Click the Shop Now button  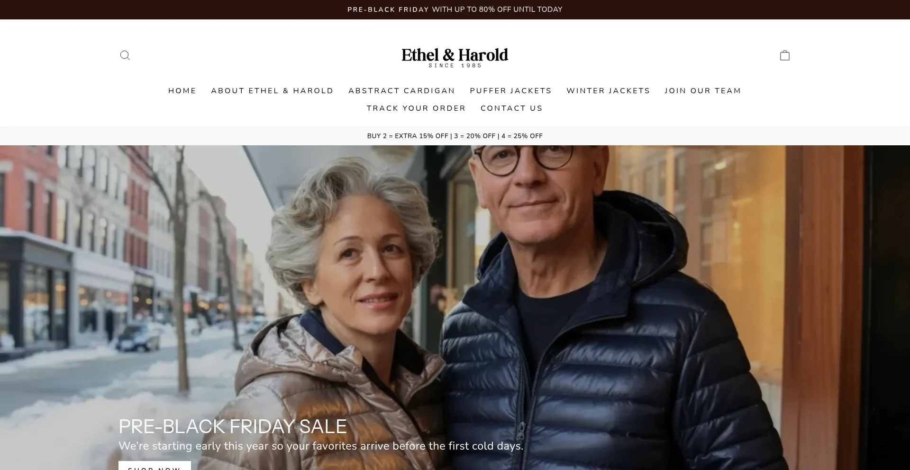click(155, 466)
